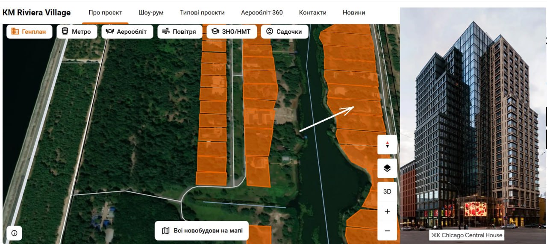Open the Про проєкт tab
Screen dimensions: 547x244
tap(105, 12)
